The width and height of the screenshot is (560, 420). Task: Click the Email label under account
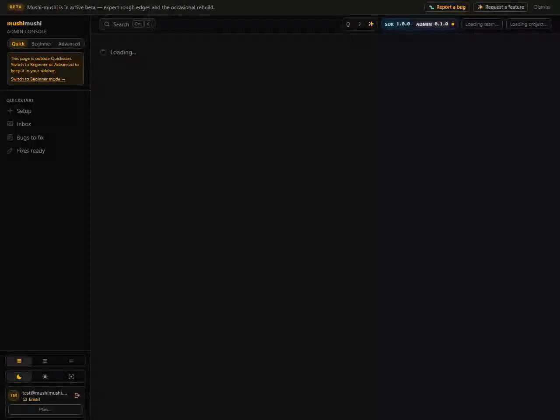tap(34, 399)
